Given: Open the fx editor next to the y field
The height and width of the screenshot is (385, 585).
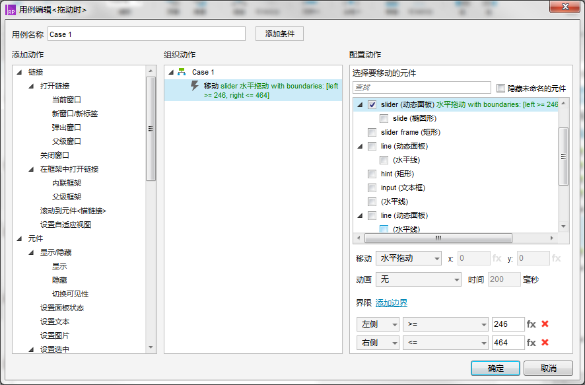Looking at the screenshot, I should (x=557, y=258).
